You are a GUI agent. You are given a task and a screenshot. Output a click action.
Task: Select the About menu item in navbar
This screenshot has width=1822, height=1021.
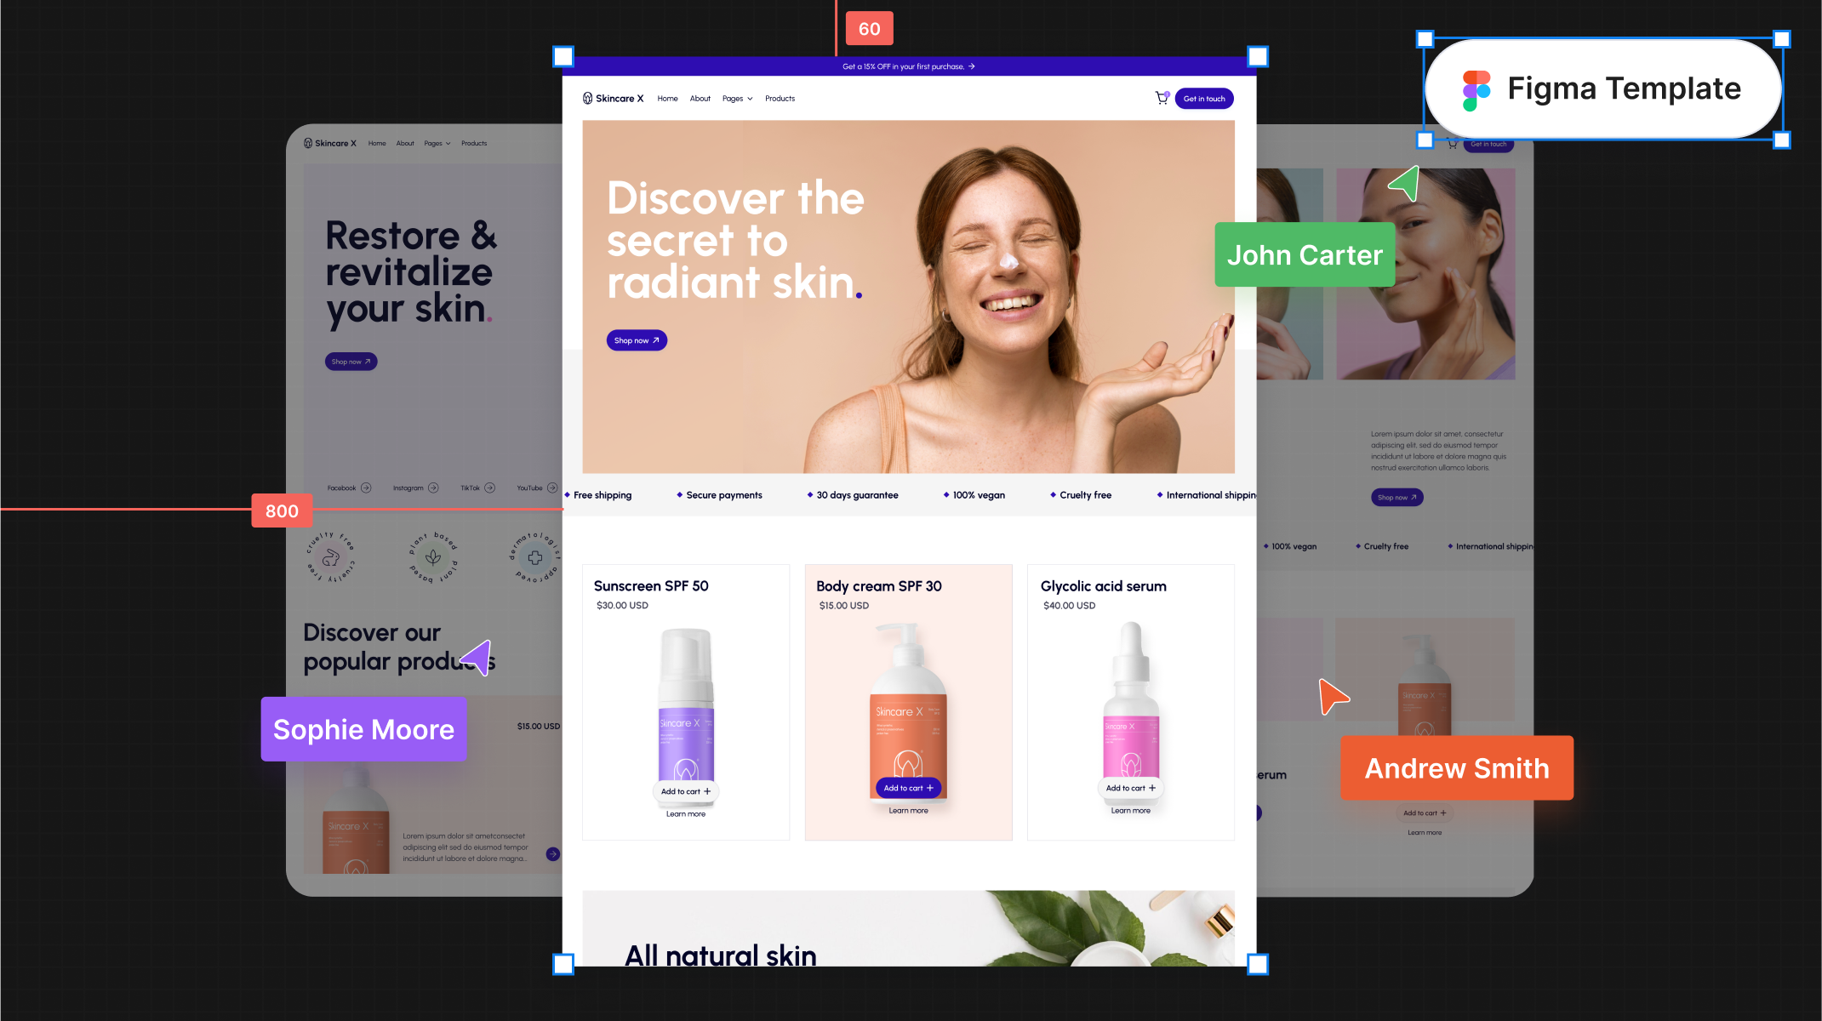coord(700,98)
